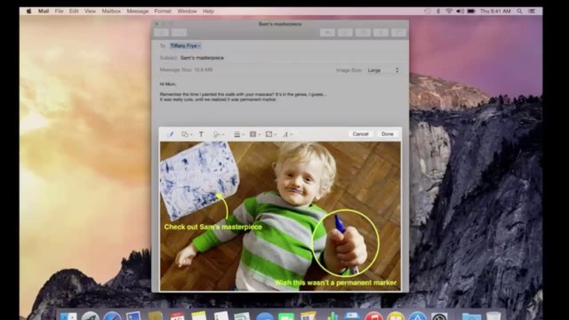Open the Mailbox menu
Viewport: 569px width, 320px height.
click(111, 12)
